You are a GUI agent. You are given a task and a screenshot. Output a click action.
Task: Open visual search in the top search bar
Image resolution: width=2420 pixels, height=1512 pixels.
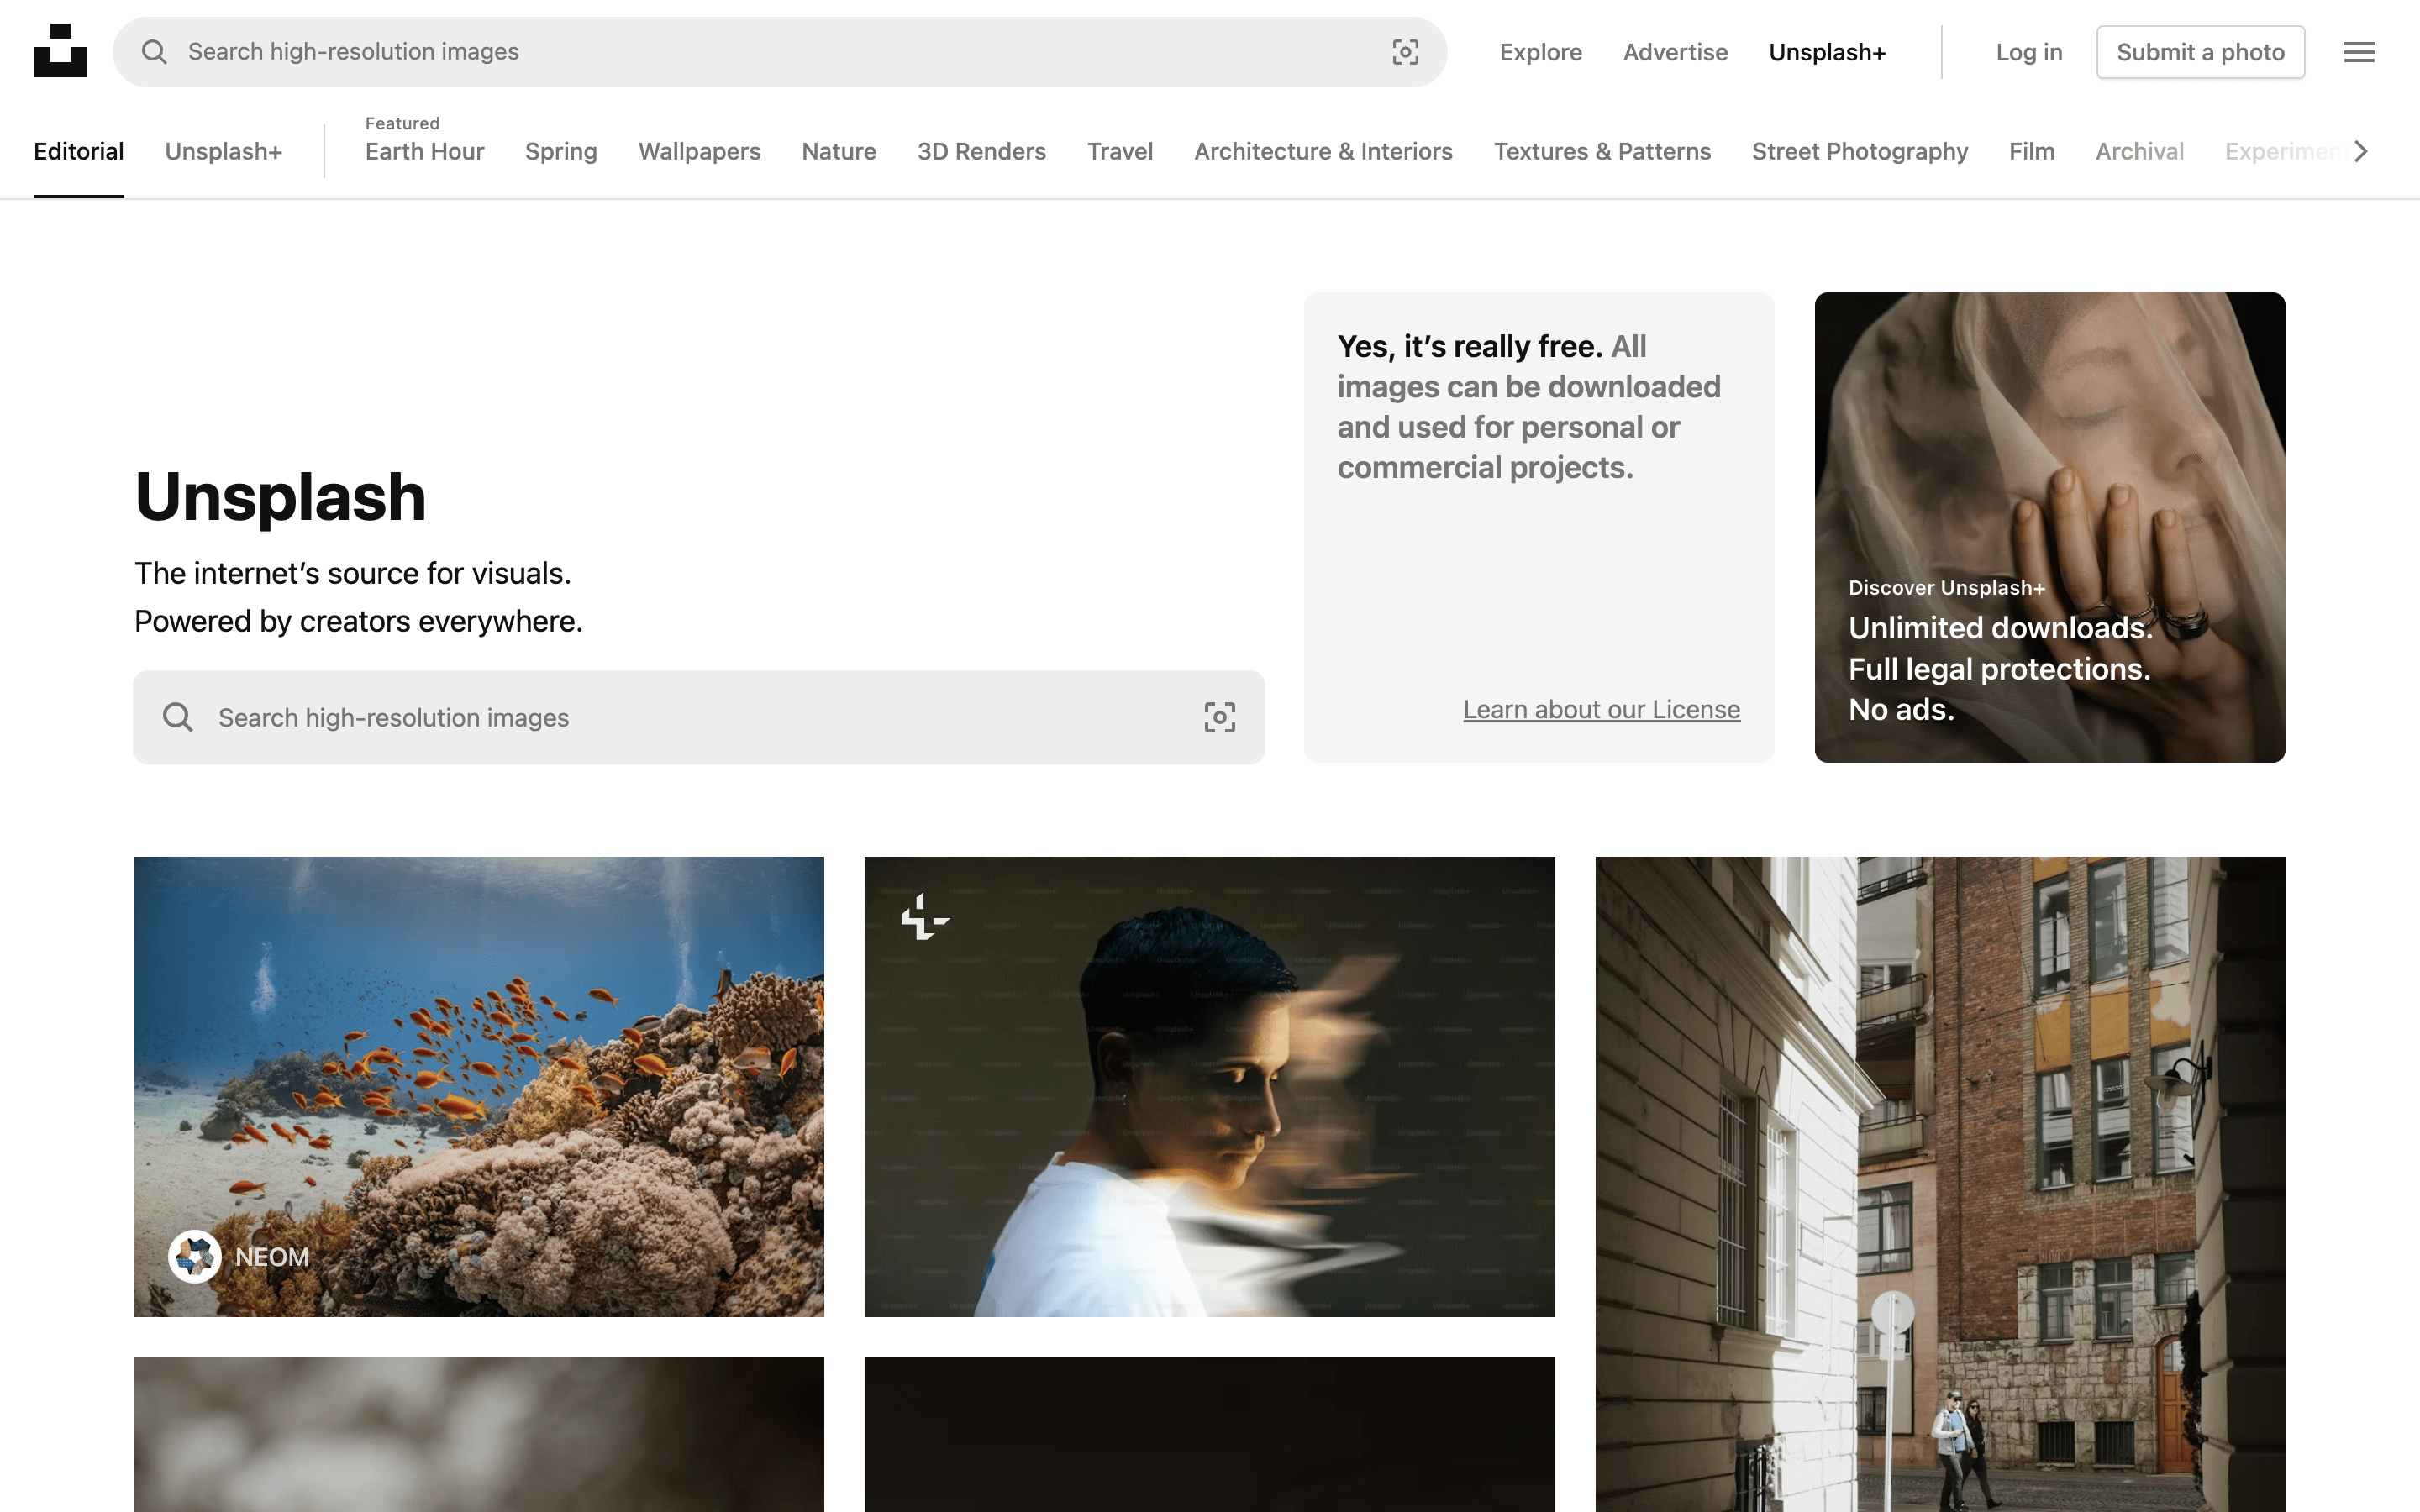pos(1405,52)
